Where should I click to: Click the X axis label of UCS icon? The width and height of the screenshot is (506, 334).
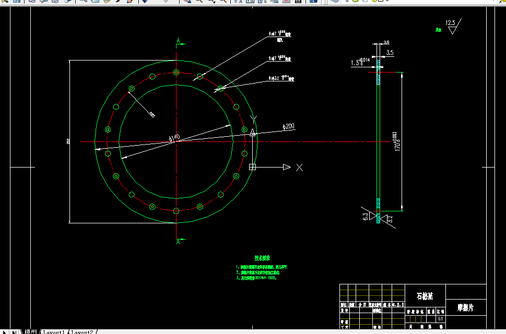[299, 168]
